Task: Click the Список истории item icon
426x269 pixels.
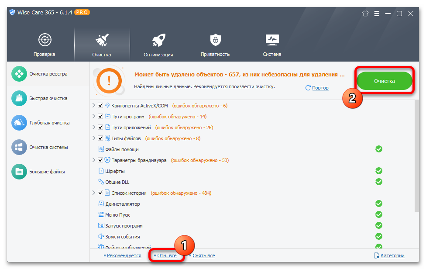Action: pyautogui.click(x=107, y=193)
